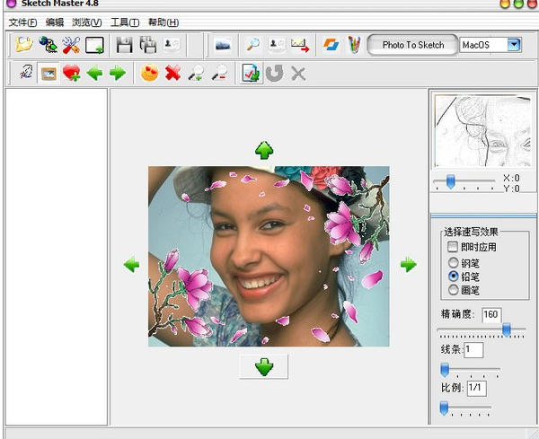
Task: Select the 画笔 radio option
Action: coord(453,290)
